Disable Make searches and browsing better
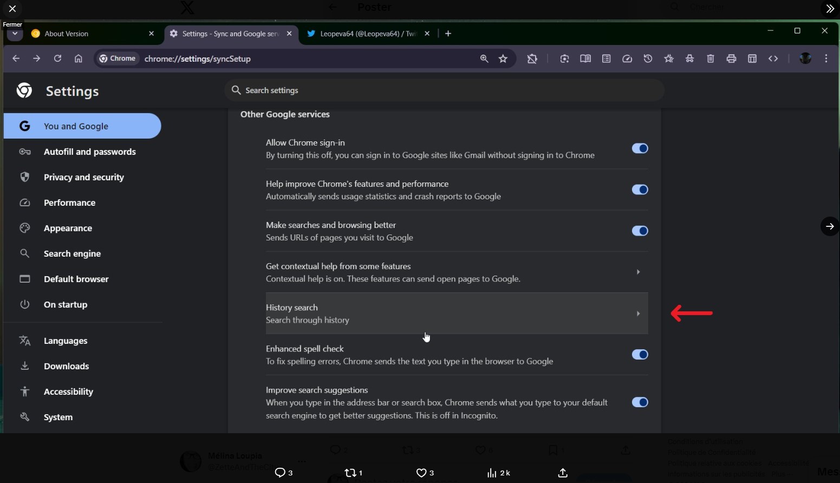840x483 pixels. 640,231
